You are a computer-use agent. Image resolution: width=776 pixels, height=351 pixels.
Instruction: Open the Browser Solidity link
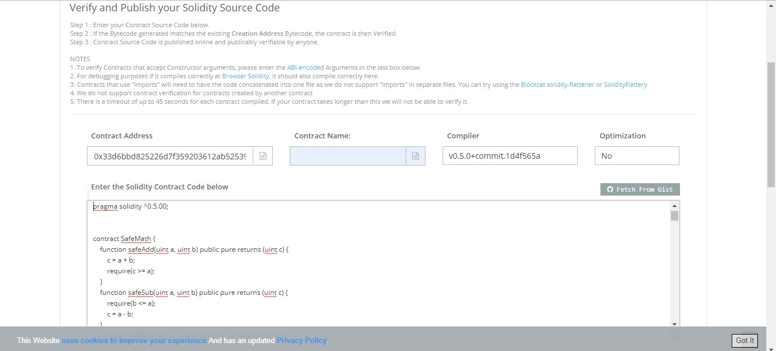coord(245,76)
